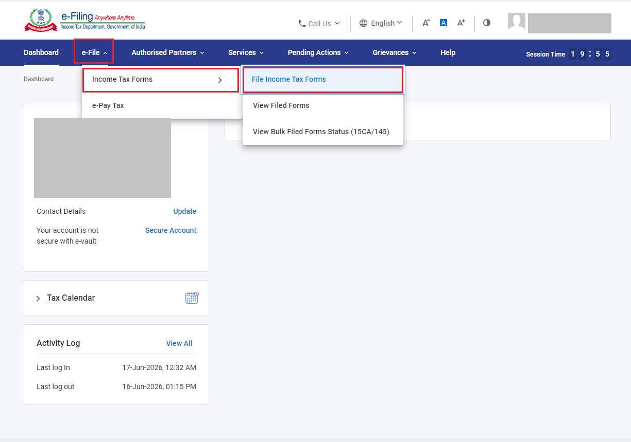
Task: Click the phone Call Us icon
Action: point(302,24)
